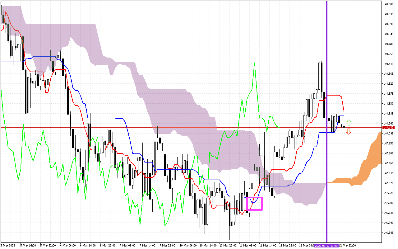Viewport: 398px width, 249px height.
Task: Click the 148.530 price level label
Action: pyautogui.click(x=389, y=104)
